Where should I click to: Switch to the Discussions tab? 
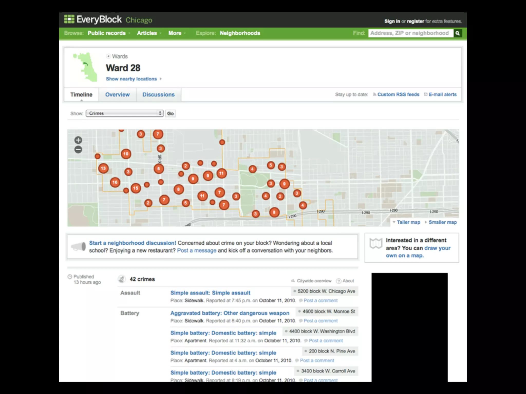tap(158, 95)
